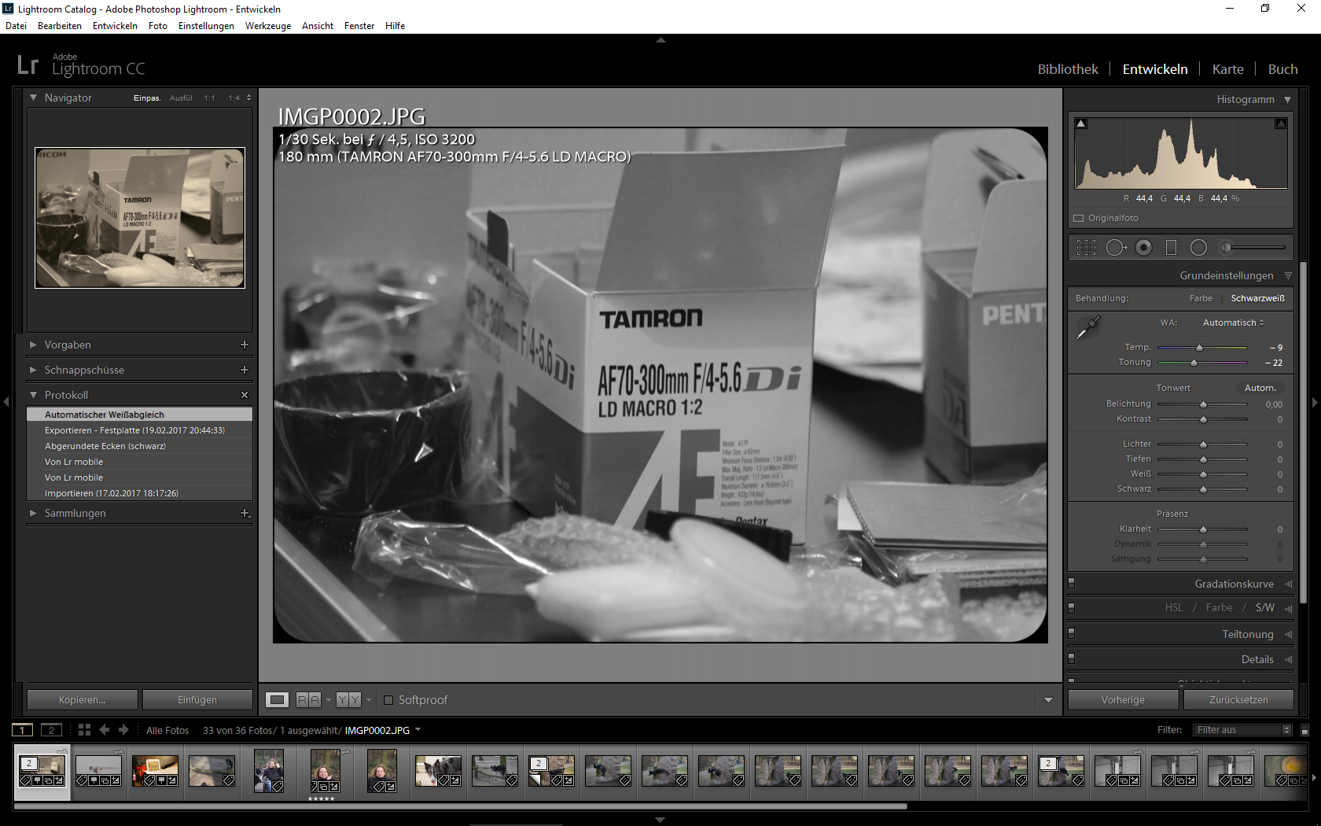Click the second window display button 2
Image resolution: width=1321 pixels, height=826 pixels.
pyautogui.click(x=51, y=730)
